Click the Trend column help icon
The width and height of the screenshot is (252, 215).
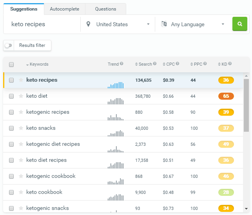click(x=121, y=64)
